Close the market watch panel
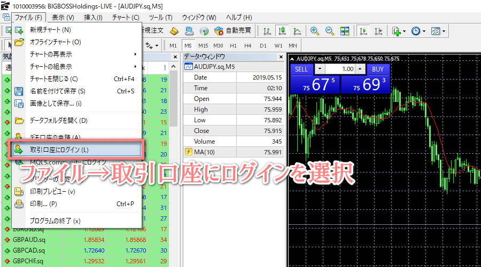The width and height of the screenshot is (481, 267). click(175, 57)
